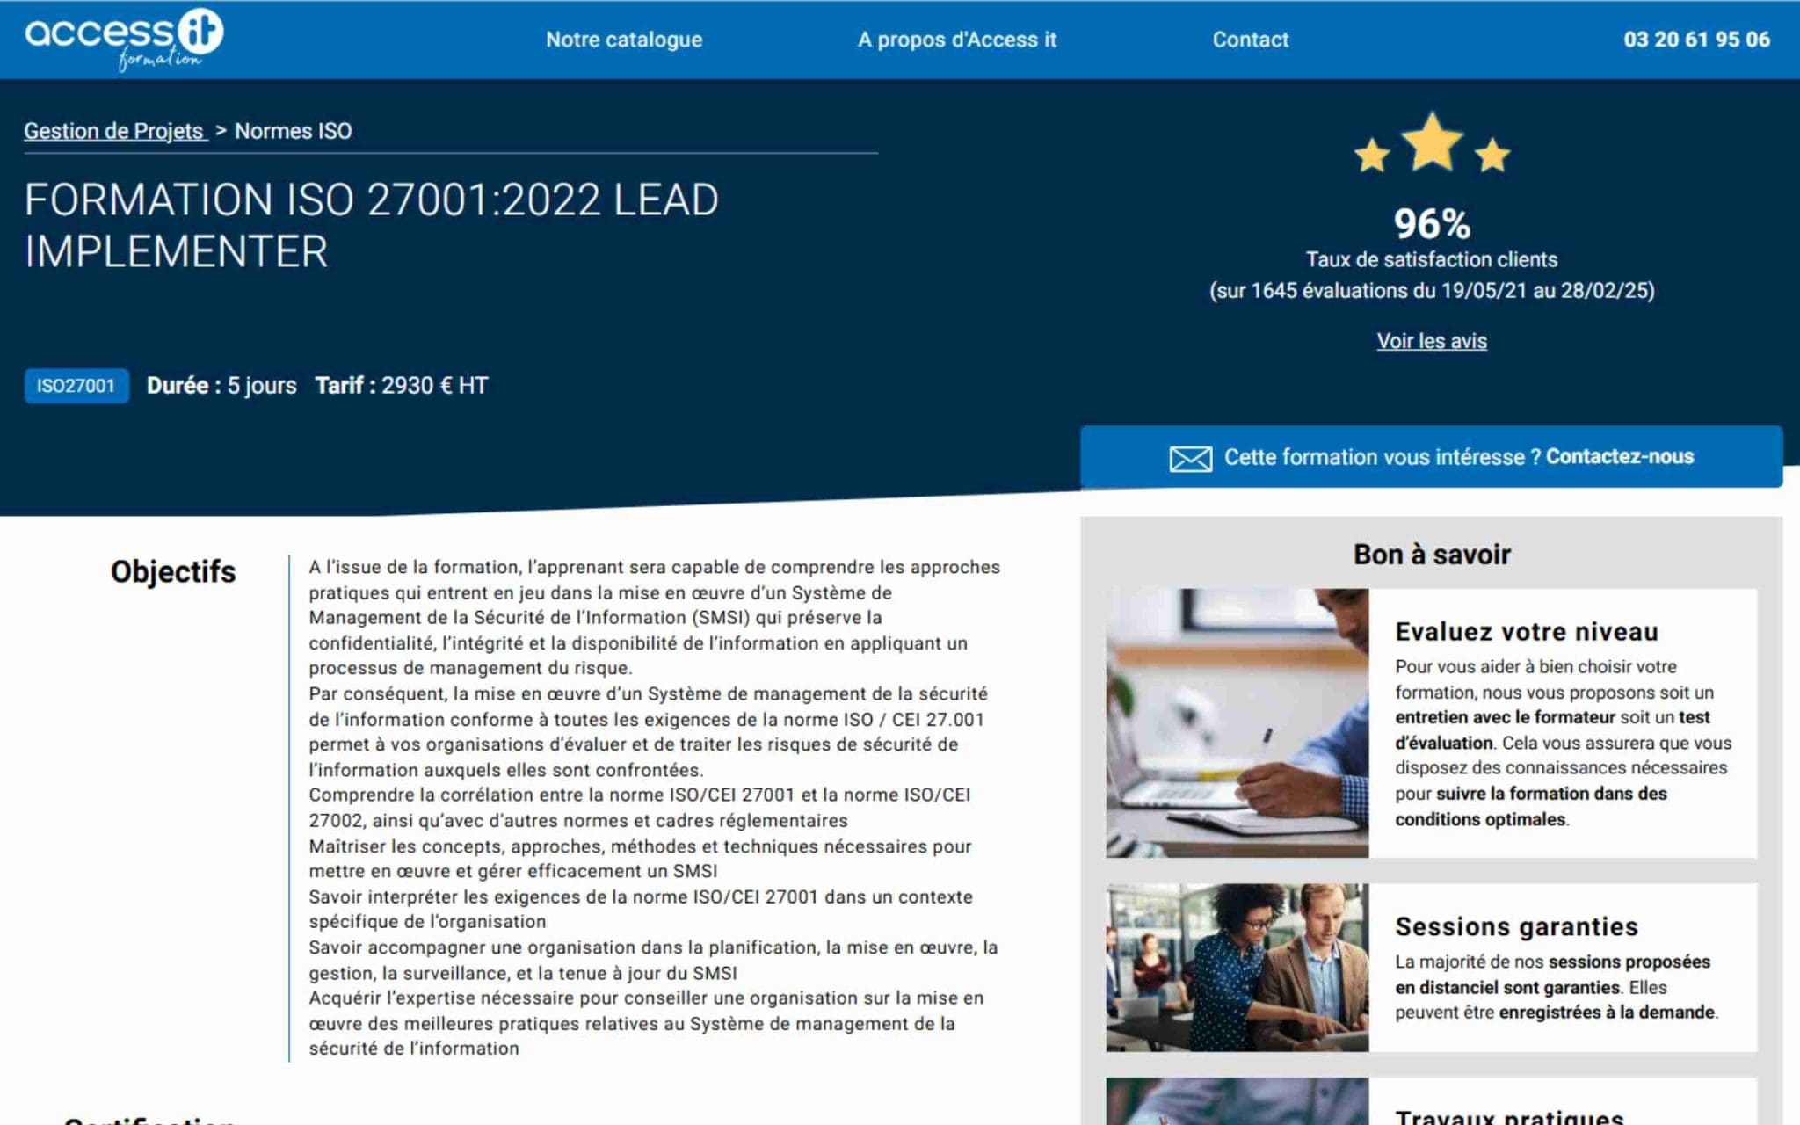Follow the Gestion de Projets breadcrumb link
1800x1125 pixels.
(114, 131)
